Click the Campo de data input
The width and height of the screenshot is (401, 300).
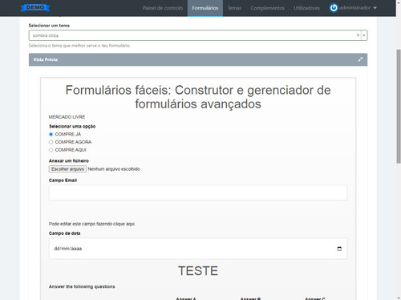coord(198,249)
